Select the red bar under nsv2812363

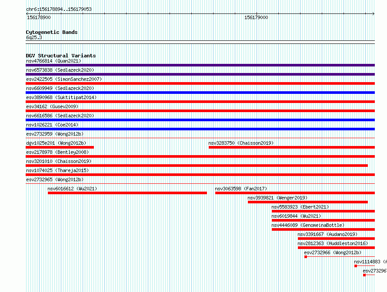(x=337, y=248)
